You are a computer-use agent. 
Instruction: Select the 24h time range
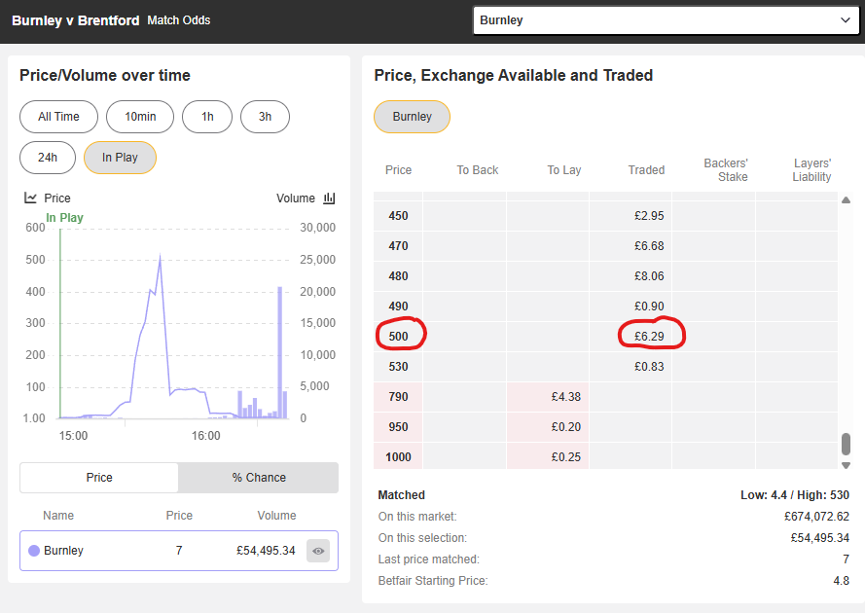[x=48, y=158]
